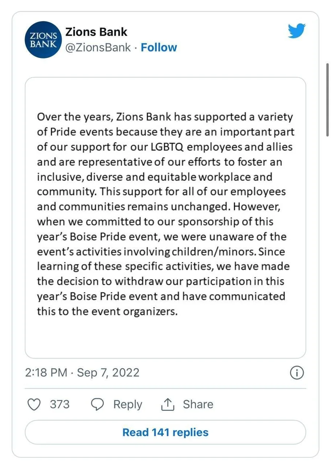This screenshot has width=331, height=465.
Task: Click the share arrow icon
Action: (168, 404)
